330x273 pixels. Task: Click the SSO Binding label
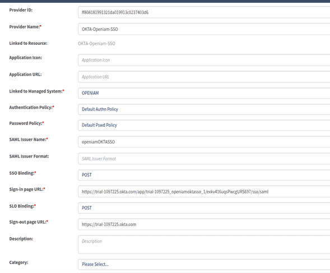tap(22, 173)
